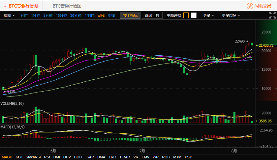Select the dark theme swatch
The height and width of the screenshot is (160, 277).
[x=186, y=15]
